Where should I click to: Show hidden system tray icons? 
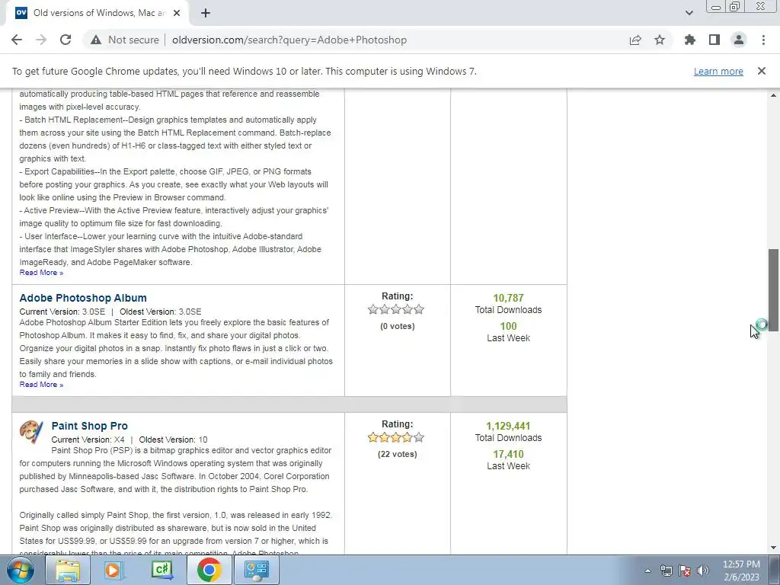(647, 571)
